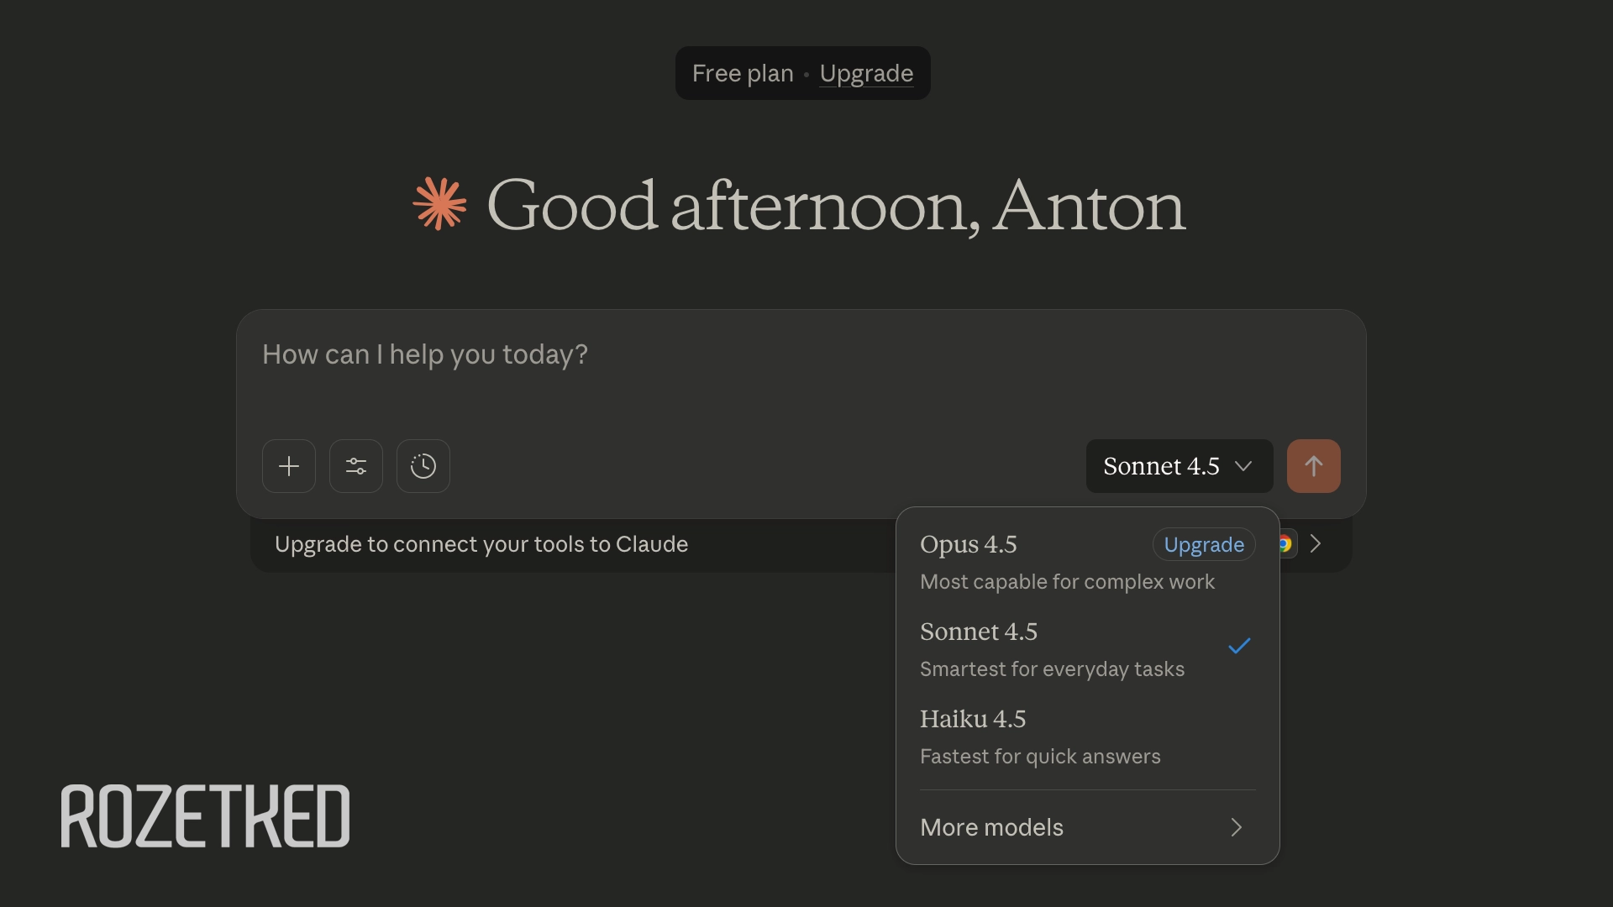Click the orange Claude starburst logo
This screenshot has height=907, width=1613.
pyautogui.click(x=439, y=203)
